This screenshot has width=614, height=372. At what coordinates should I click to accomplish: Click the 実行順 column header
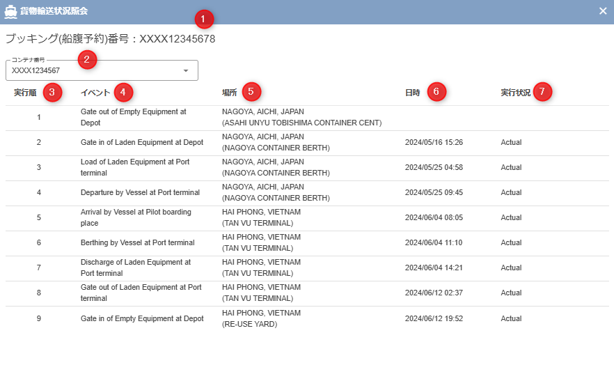[25, 93]
